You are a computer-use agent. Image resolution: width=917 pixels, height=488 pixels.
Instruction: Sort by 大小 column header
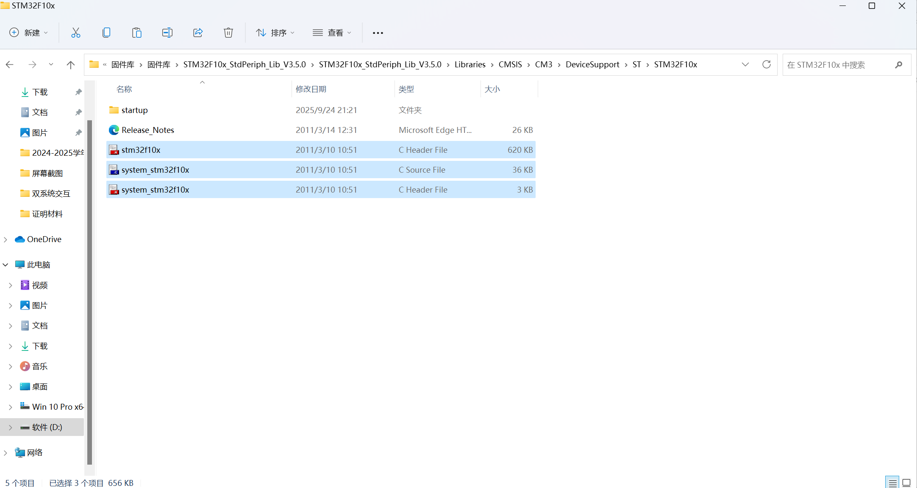point(492,89)
